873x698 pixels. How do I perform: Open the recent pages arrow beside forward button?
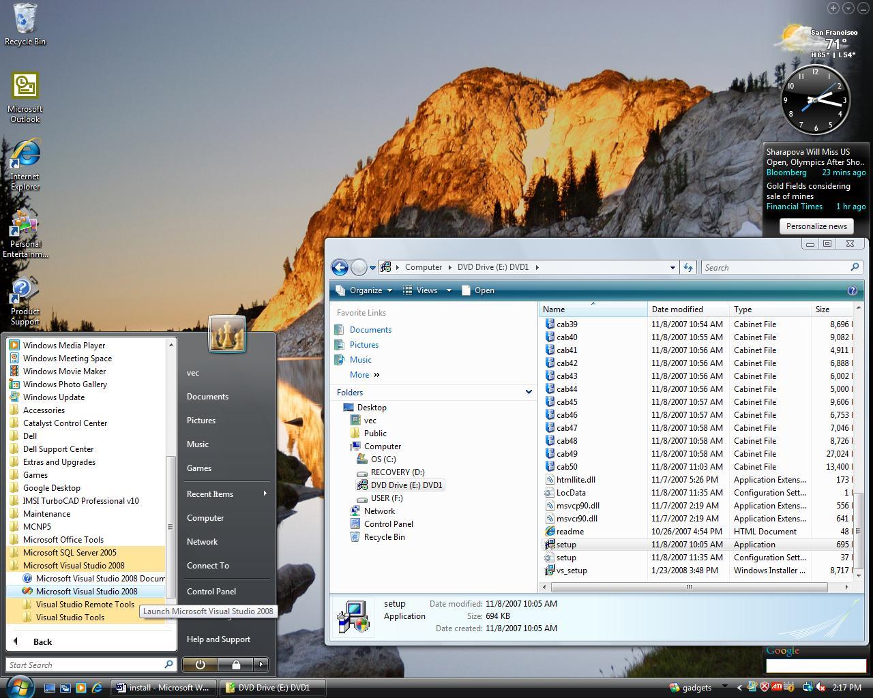pos(372,268)
